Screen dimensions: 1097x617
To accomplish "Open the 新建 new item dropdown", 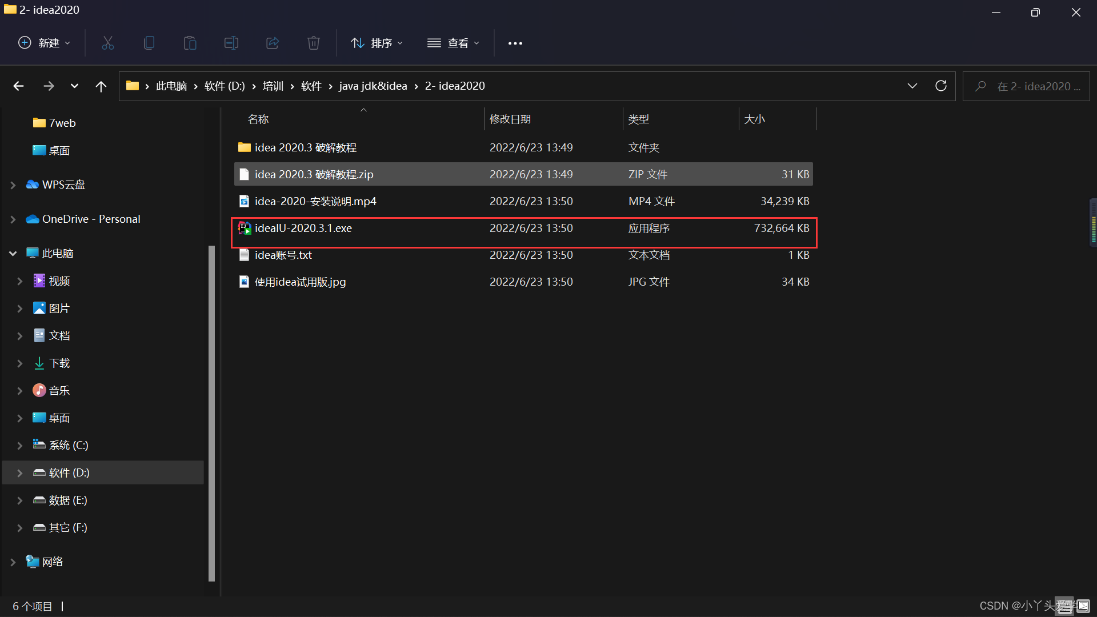I will [44, 43].
